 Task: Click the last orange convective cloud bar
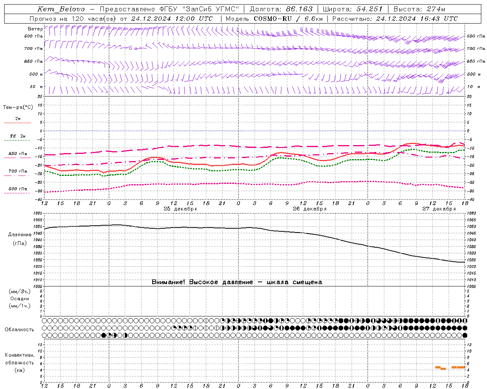click(461, 367)
